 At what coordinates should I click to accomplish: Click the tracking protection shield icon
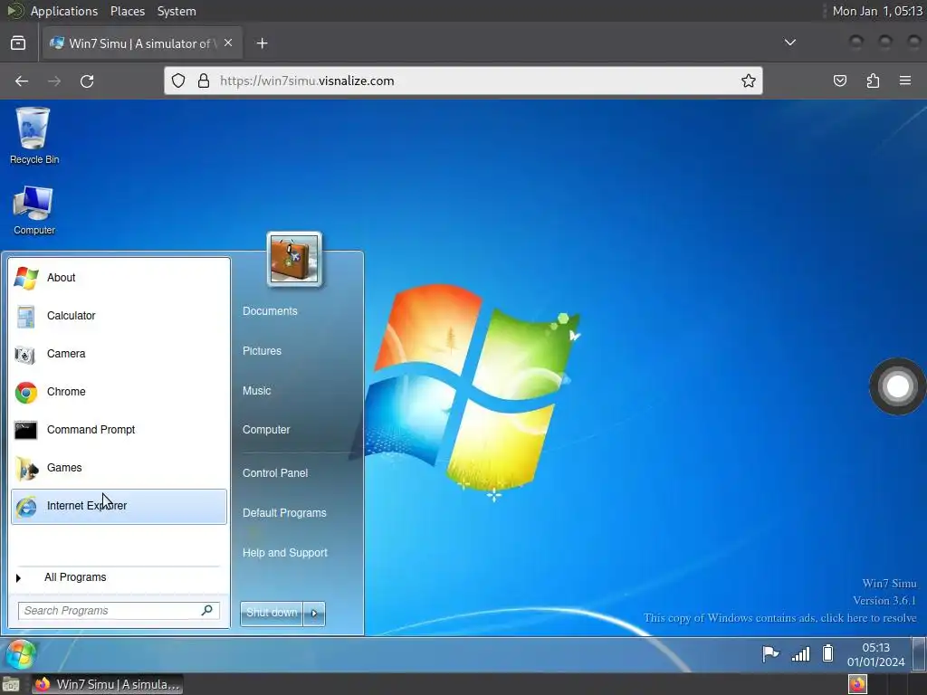(178, 81)
